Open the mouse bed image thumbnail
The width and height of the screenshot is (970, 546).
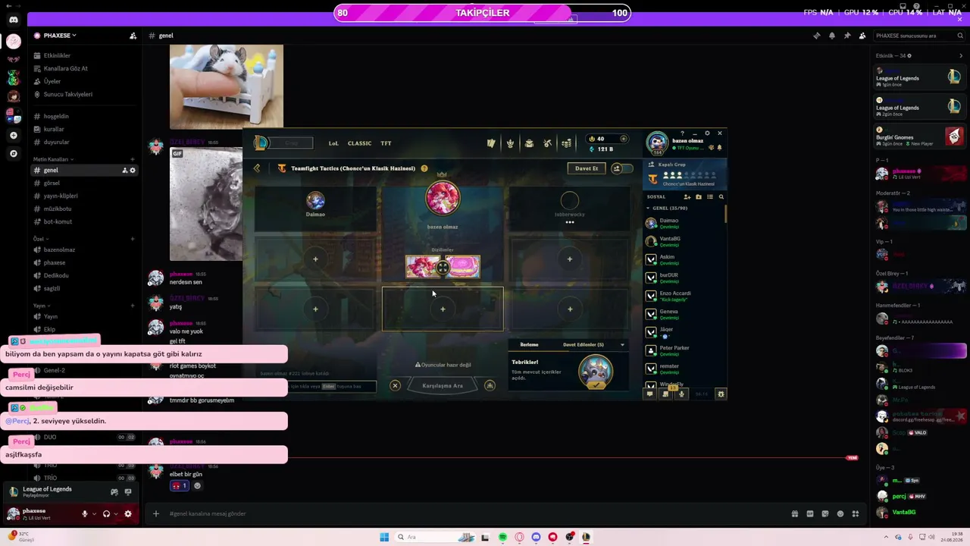coord(227,86)
